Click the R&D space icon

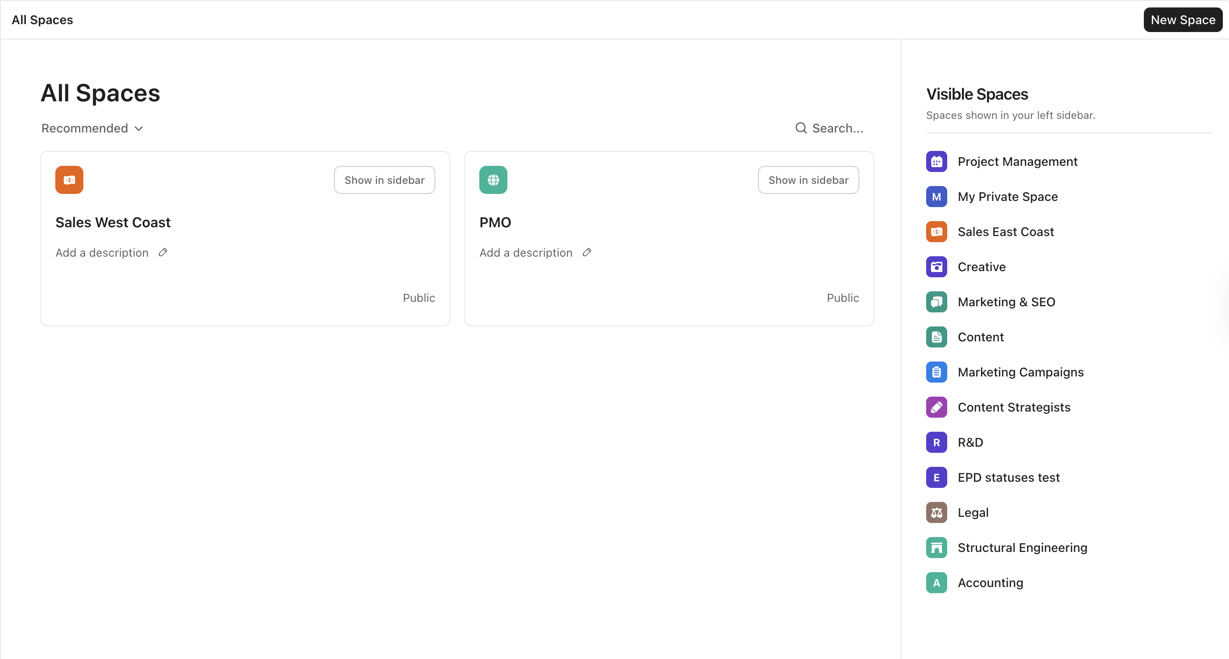point(936,442)
